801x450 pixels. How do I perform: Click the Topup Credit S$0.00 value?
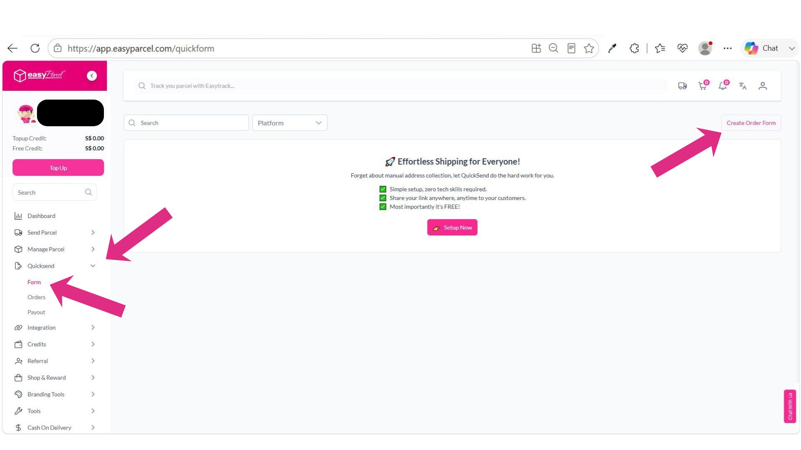(x=94, y=138)
